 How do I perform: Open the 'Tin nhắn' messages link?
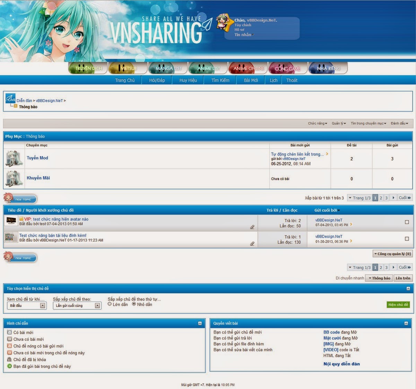(x=243, y=35)
